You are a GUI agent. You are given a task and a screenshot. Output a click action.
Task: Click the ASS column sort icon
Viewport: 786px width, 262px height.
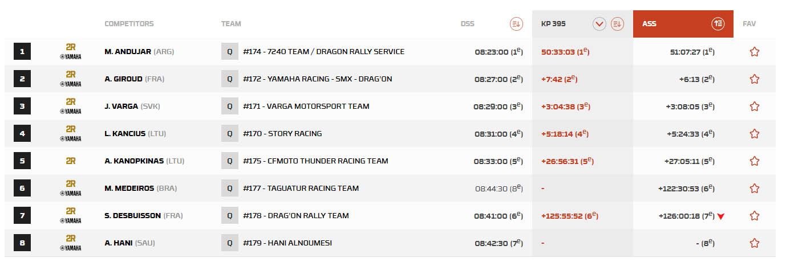pyautogui.click(x=718, y=24)
